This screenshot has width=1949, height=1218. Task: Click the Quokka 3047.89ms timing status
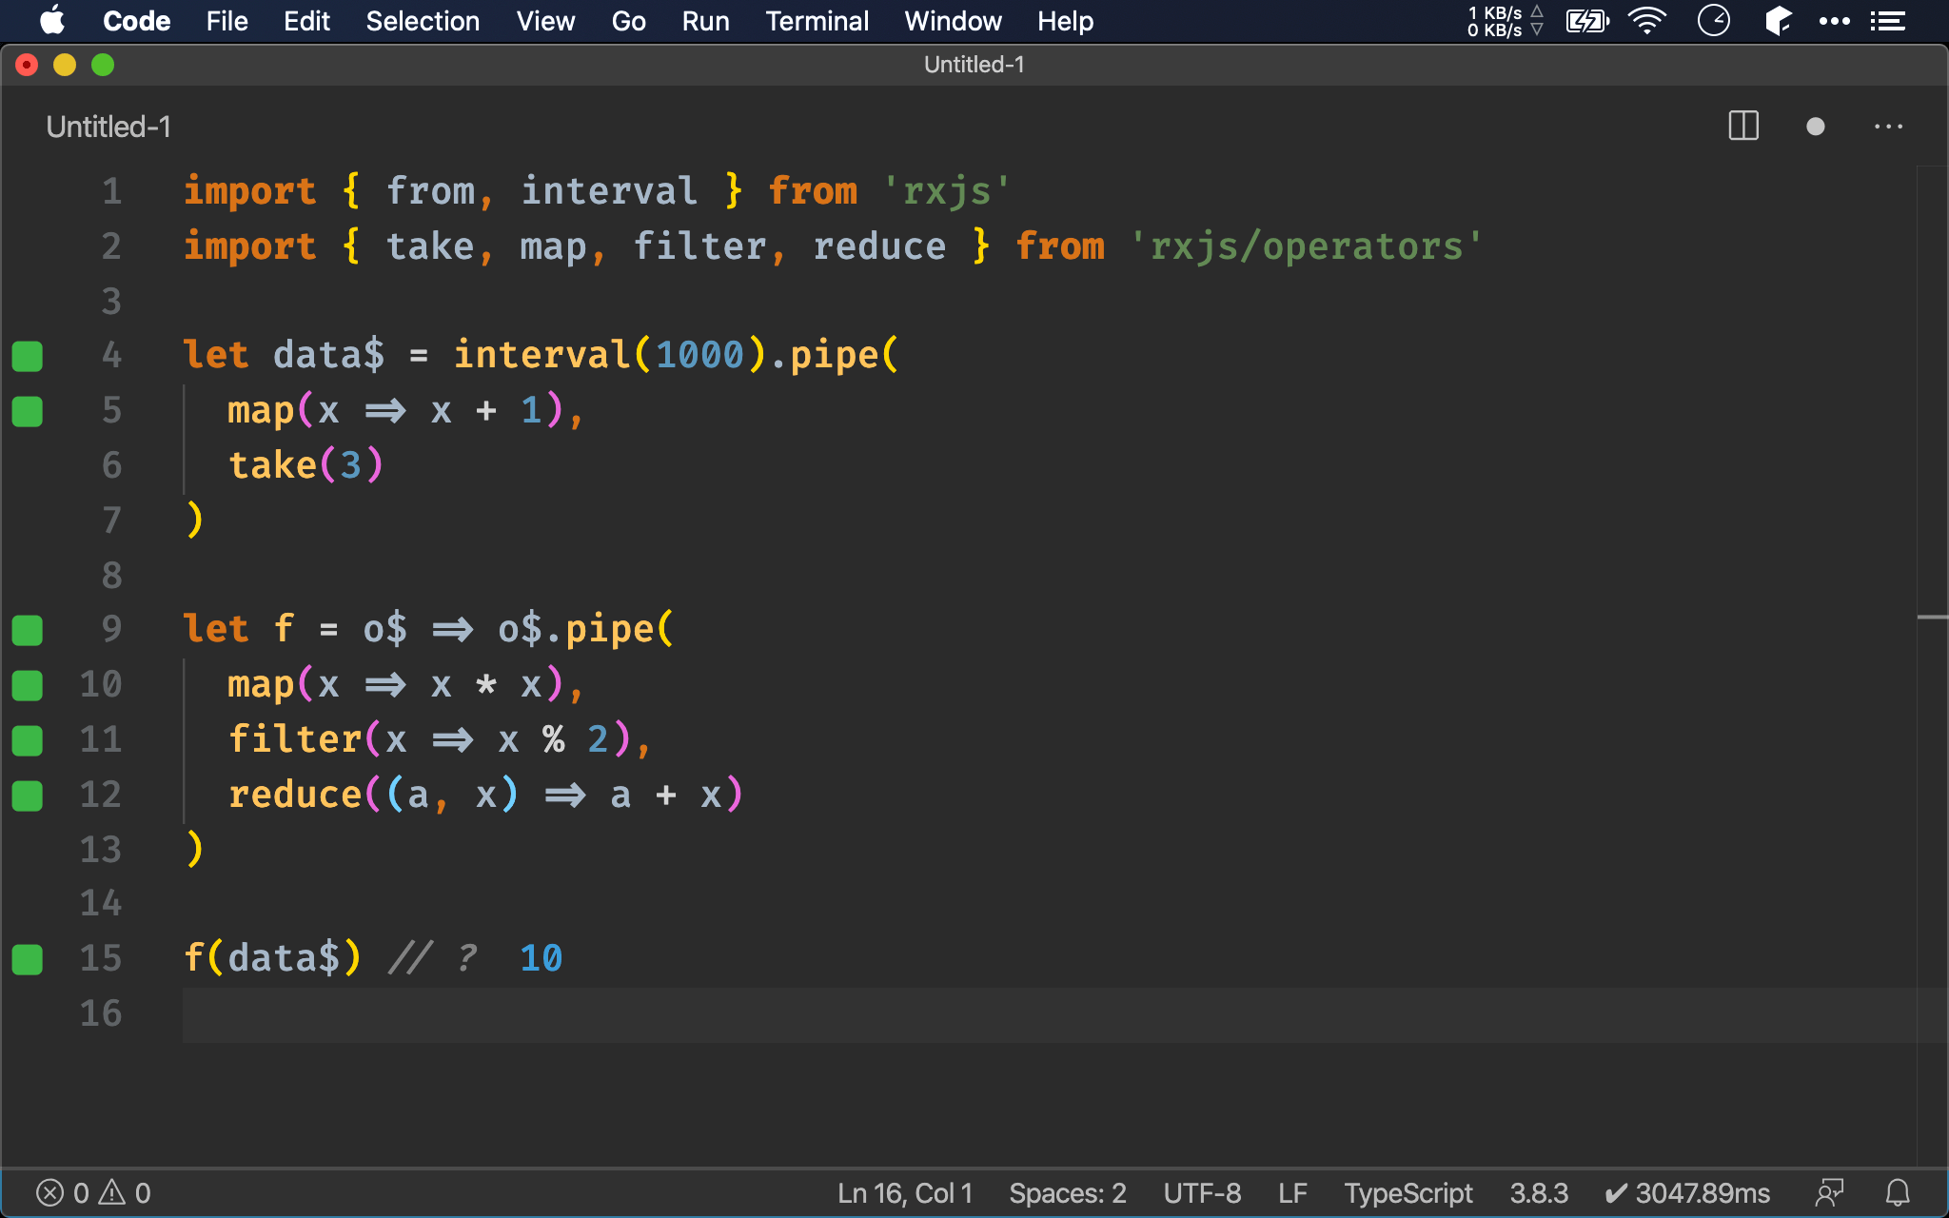(1687, 1192)
